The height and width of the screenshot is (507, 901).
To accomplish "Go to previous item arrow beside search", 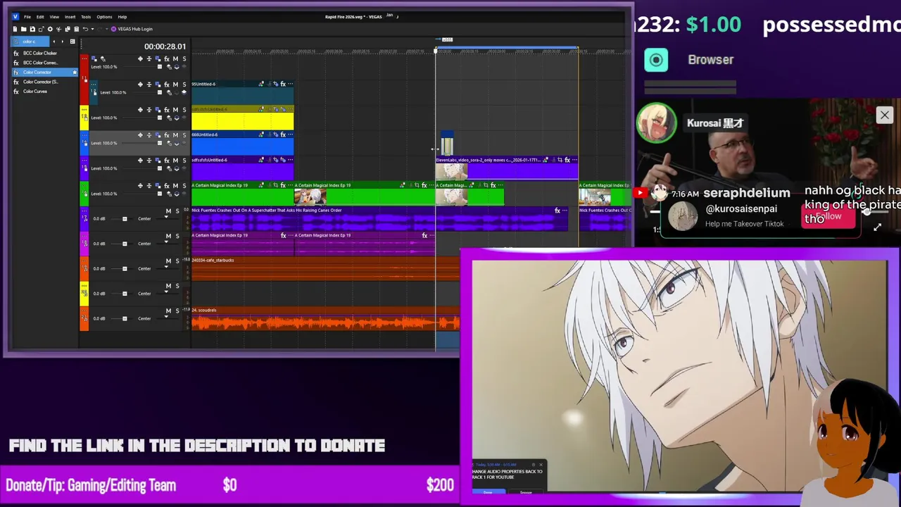I will pyautogui.click(x=54, y=42).
